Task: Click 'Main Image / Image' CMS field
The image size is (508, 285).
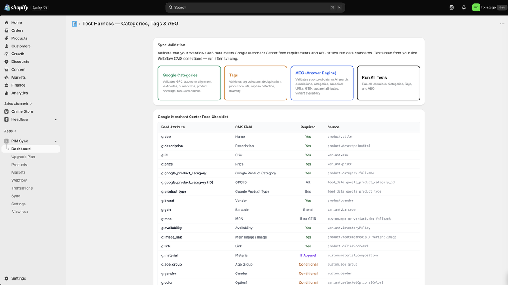Action: [251, 237]
